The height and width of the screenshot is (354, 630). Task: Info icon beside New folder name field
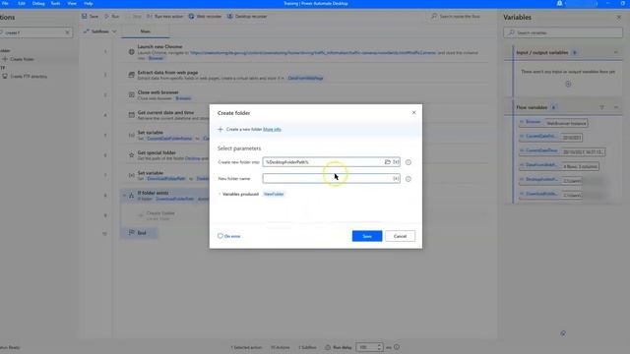pyautogui.click(x=409, y=179)
